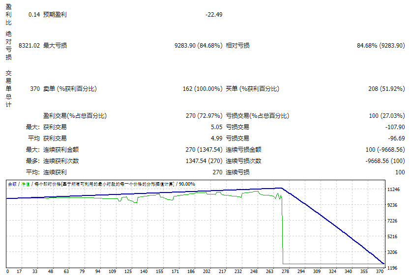Click the loss trades value "100 (27.03%)"
410x275 pixels.
(387, 116)
